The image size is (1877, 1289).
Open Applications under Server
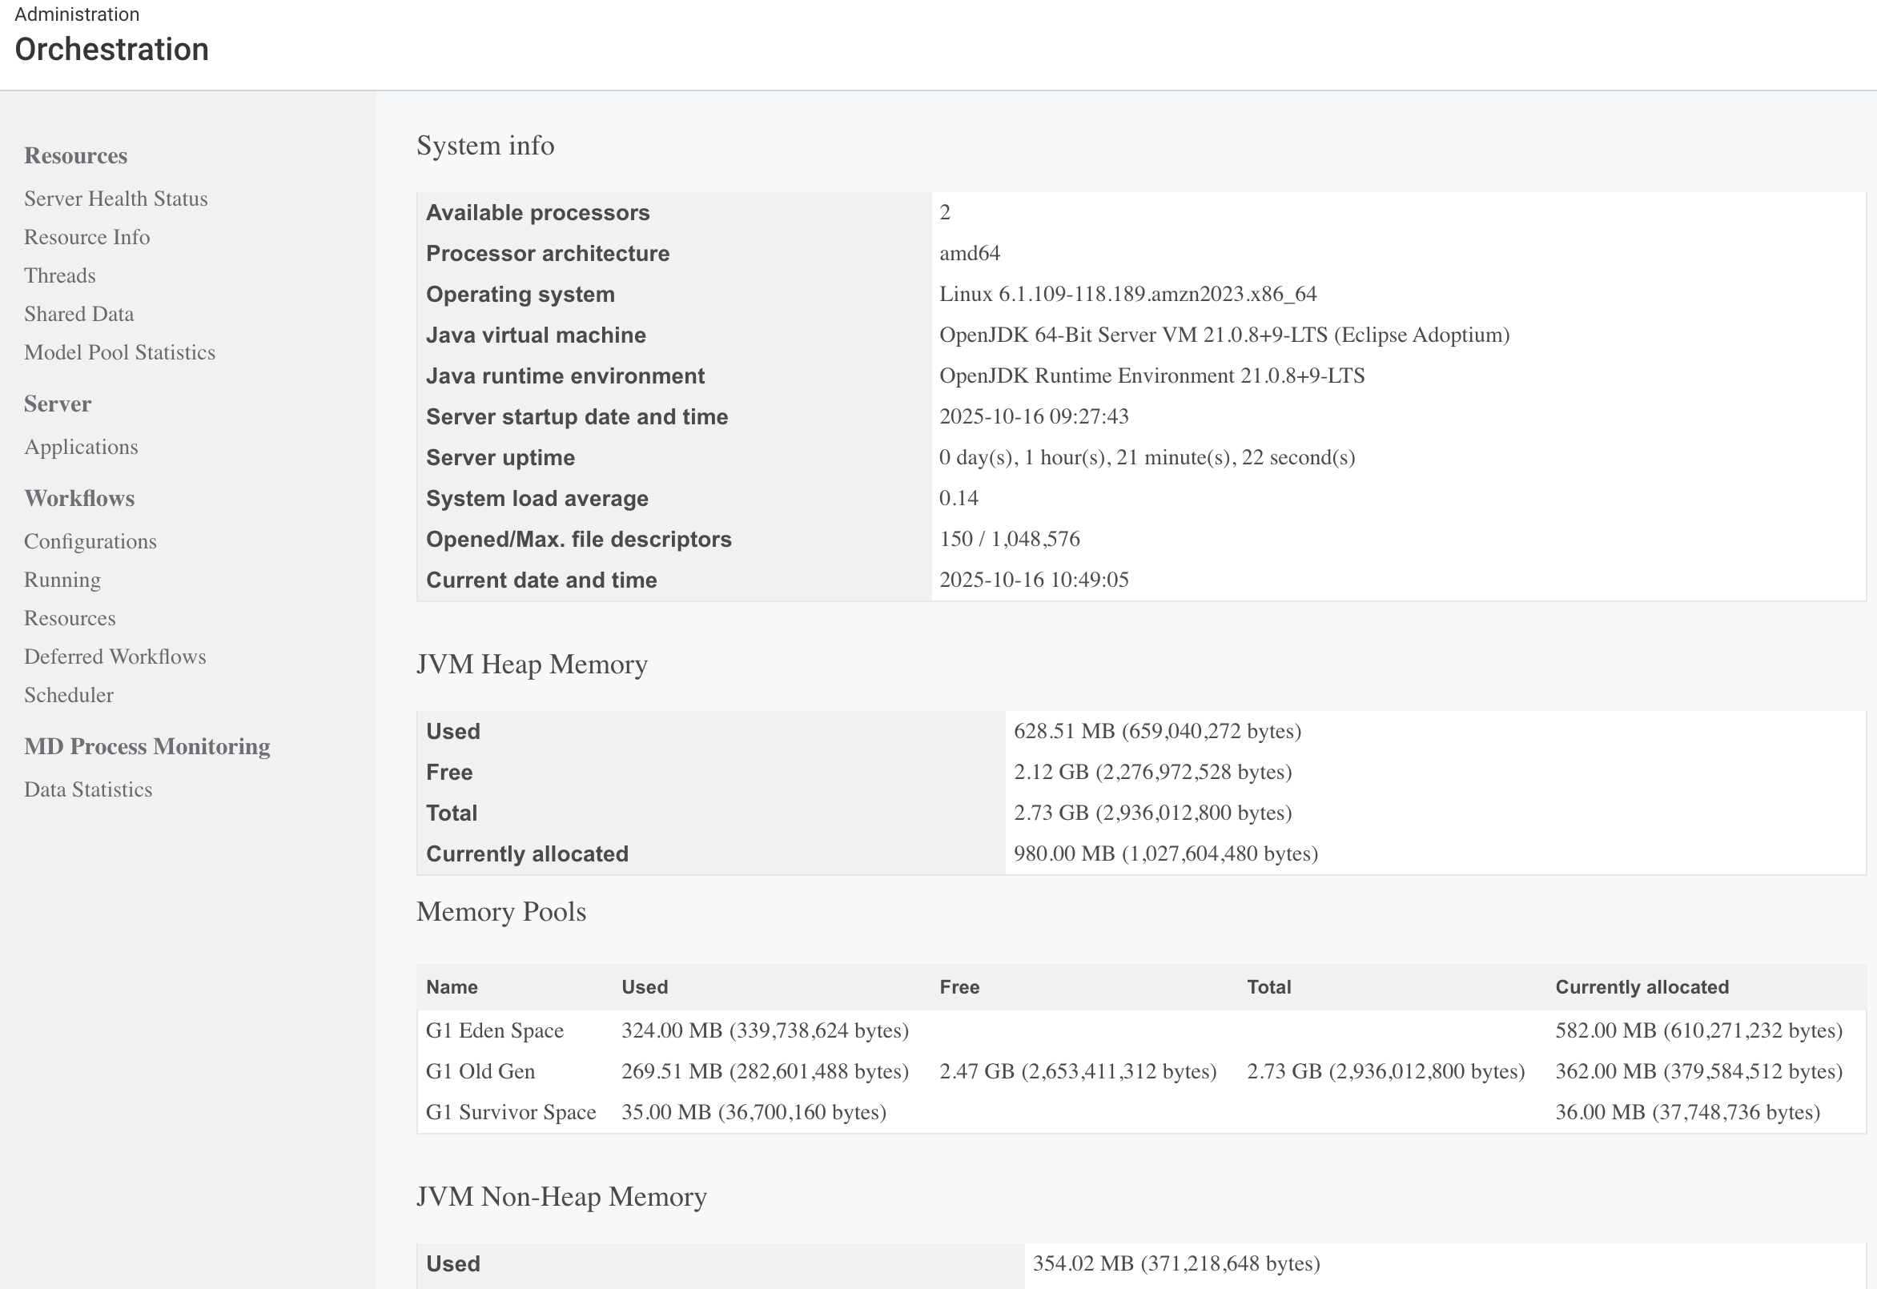(x=81, y=447)
